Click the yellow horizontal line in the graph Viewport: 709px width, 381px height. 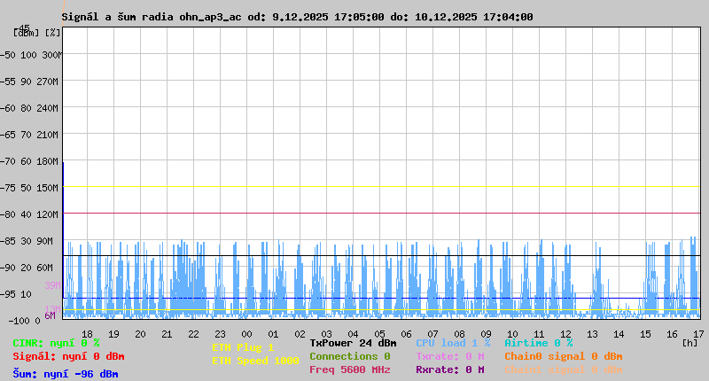[381, 187]
